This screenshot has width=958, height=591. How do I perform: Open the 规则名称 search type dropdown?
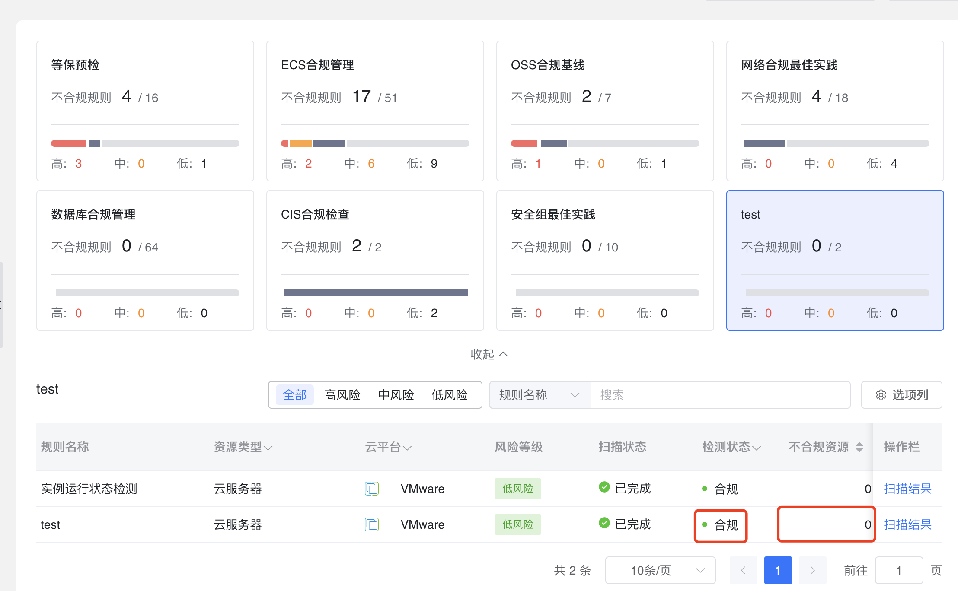[540, 395]
